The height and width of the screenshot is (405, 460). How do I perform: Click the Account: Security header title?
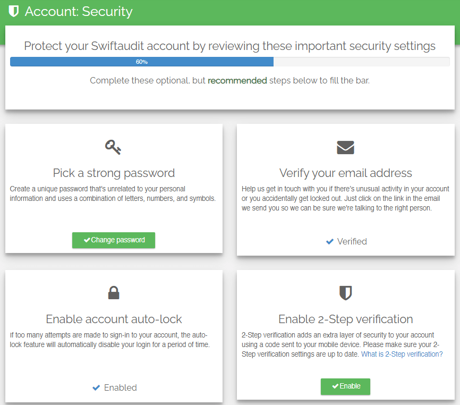[79, 12]
